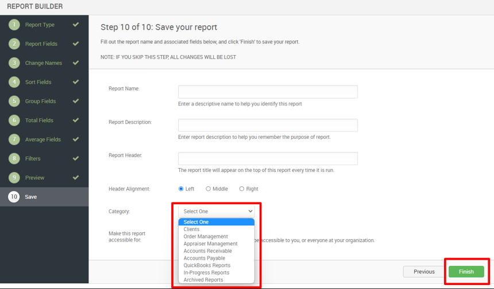The image size is (494, 289).
Task: Select Left header alignment
Action: [x=181, y=189]
